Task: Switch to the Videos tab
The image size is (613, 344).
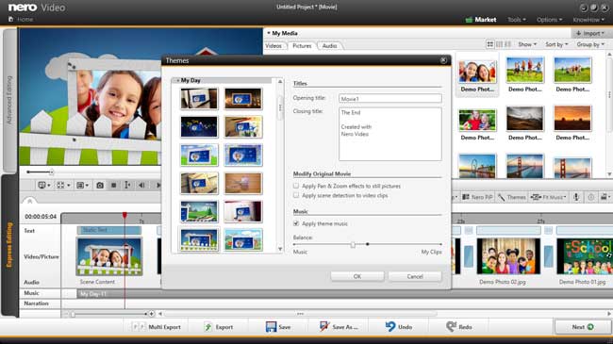Action: click(x=273, y=46)
